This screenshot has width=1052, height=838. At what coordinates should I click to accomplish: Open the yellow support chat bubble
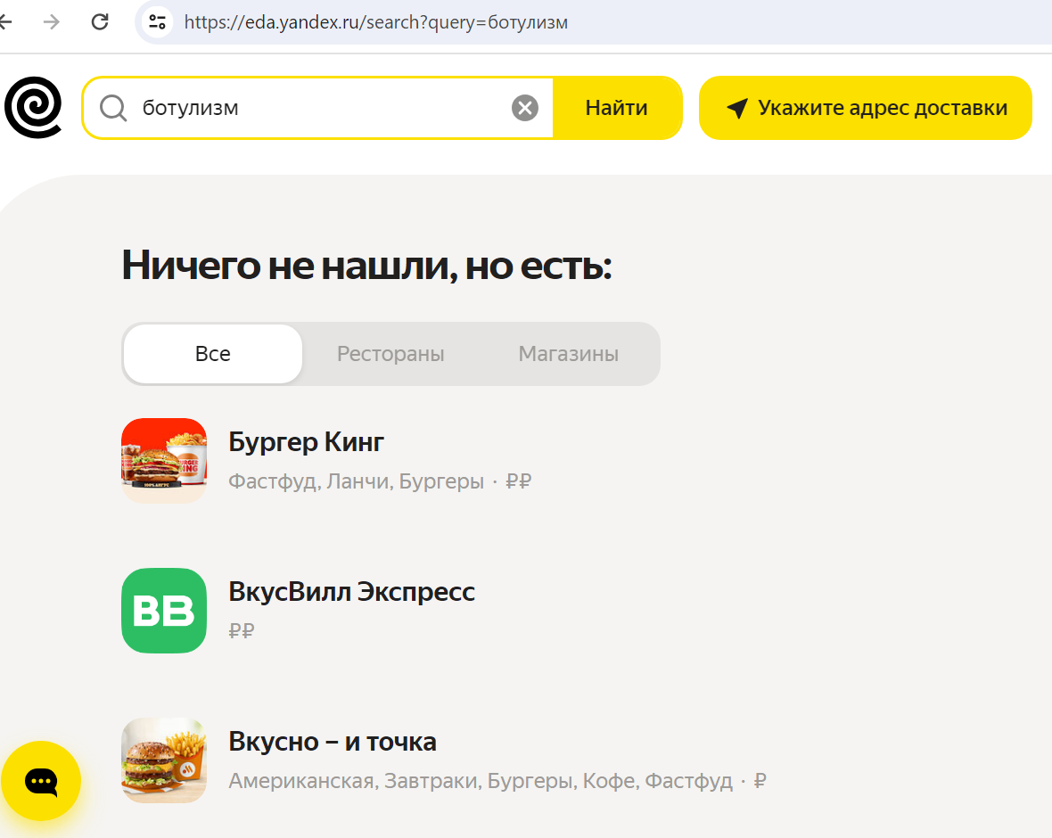point(41,781)
